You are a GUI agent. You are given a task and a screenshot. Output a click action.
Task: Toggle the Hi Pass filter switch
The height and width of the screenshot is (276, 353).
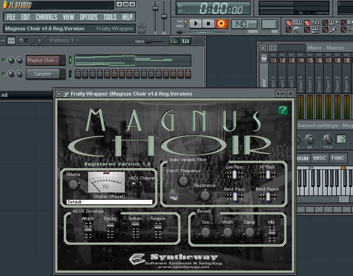[268, 175]
